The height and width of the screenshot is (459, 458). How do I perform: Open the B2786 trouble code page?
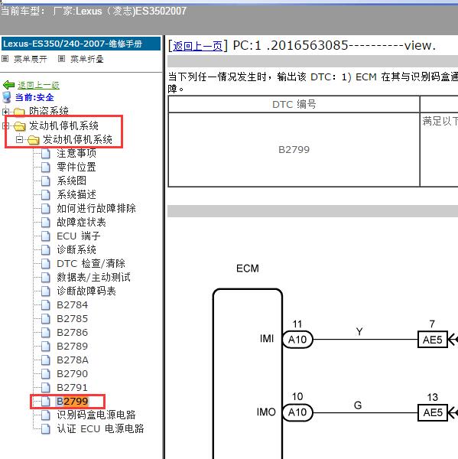pos(73,332)
